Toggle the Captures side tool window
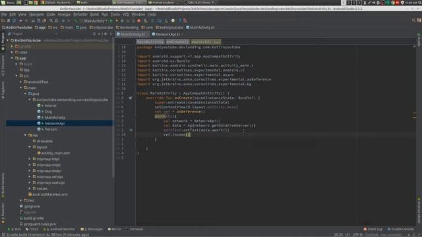 pyautogui.click(x=3, y=90)
